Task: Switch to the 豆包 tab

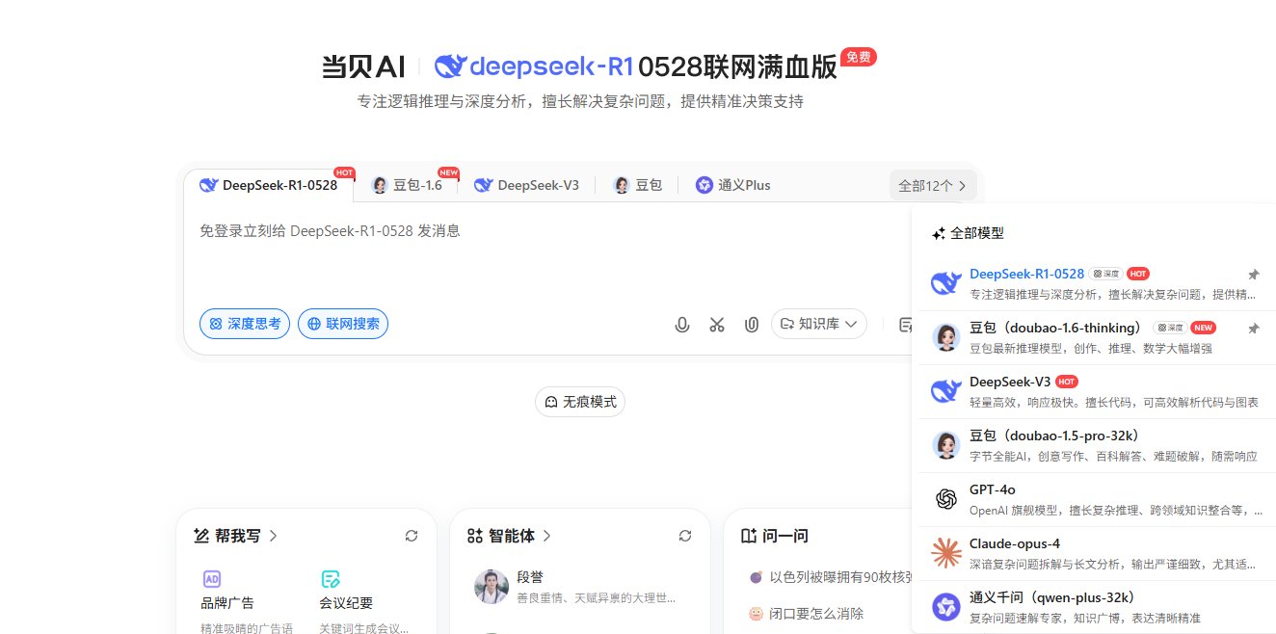Action: (638, 185)
